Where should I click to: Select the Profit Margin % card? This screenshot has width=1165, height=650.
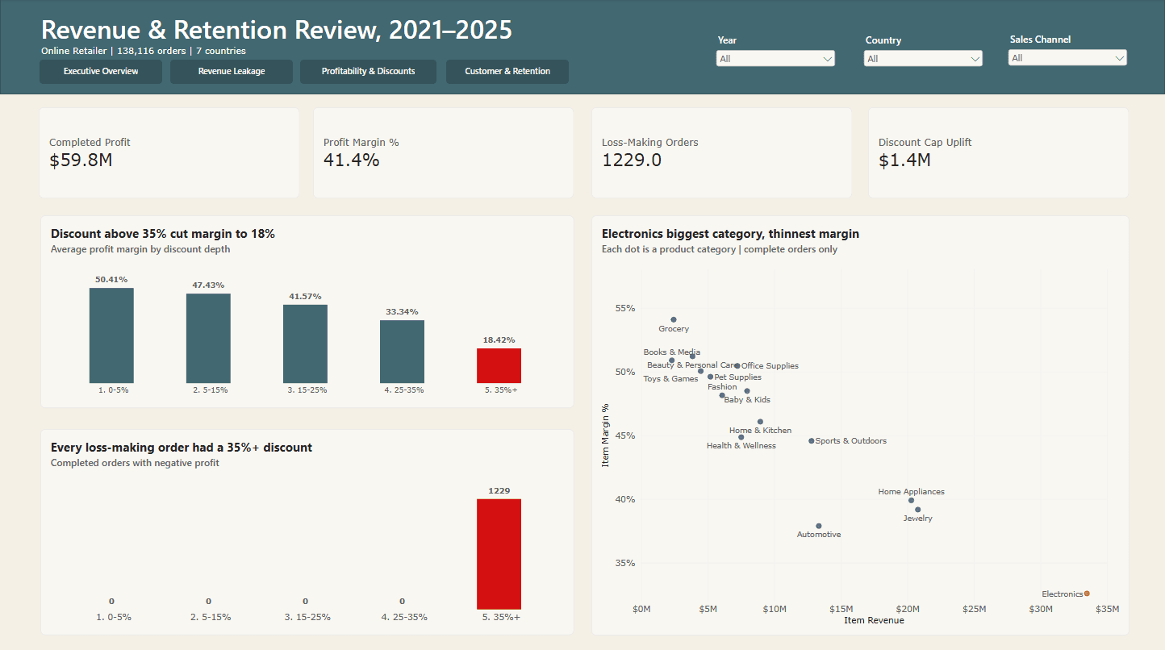coord(443,153)
